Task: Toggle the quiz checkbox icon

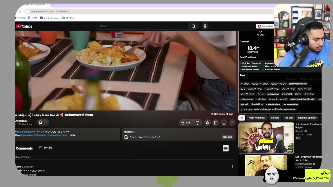Action: point(126,137)
